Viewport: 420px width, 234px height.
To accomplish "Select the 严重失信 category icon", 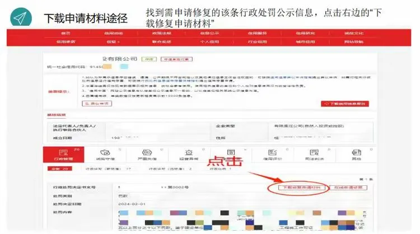I will tap(146, 155).
